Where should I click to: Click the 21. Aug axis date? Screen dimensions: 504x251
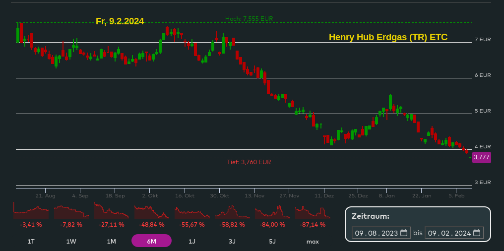click(46, 196)
